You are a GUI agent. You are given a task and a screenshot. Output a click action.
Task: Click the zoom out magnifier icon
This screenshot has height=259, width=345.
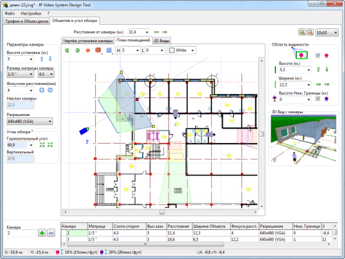tap(310, 32)
